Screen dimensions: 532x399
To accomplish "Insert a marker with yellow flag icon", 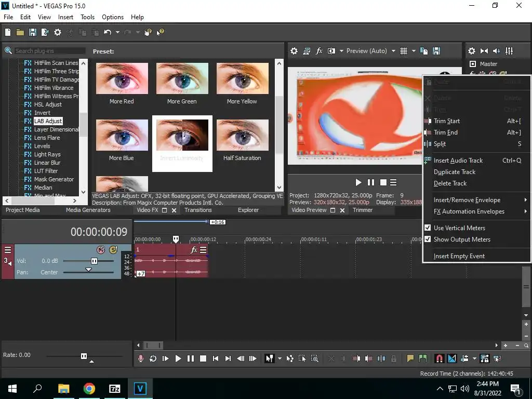I will coord(410,358).
